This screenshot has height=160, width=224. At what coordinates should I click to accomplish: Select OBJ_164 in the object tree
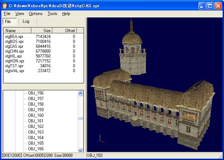36,138
